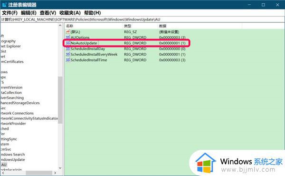Close the Registry Editor window

pos(277,5)
